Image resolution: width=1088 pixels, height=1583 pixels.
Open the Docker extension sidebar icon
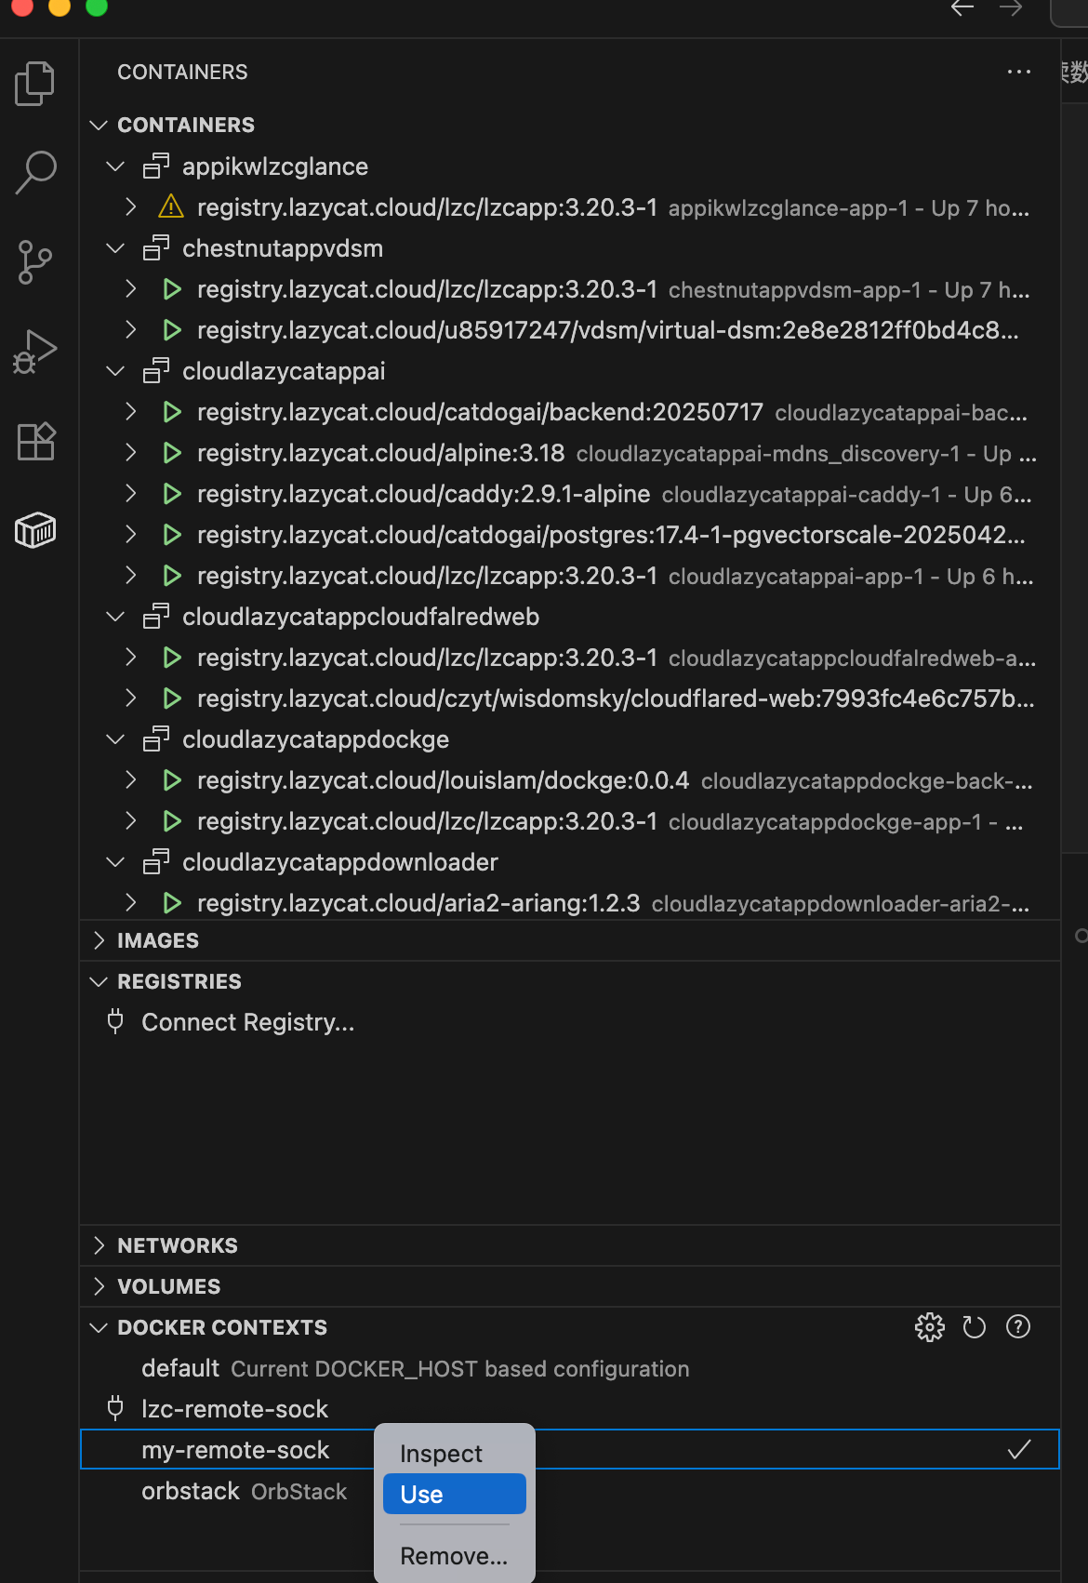click(34, 531)
